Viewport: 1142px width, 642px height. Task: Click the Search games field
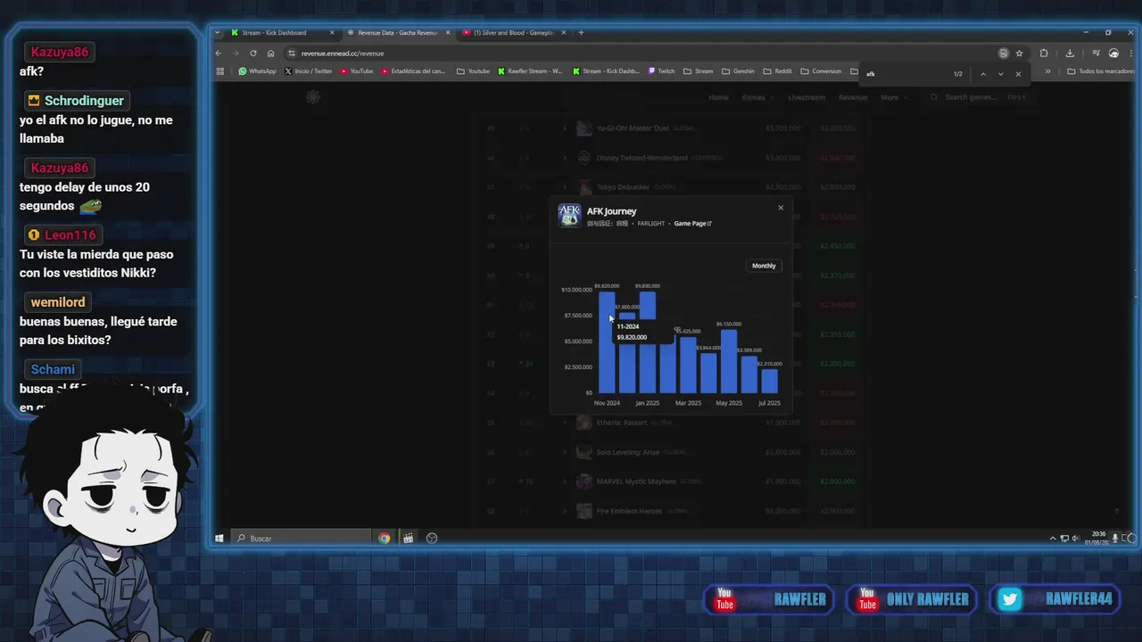coord(979,97)
